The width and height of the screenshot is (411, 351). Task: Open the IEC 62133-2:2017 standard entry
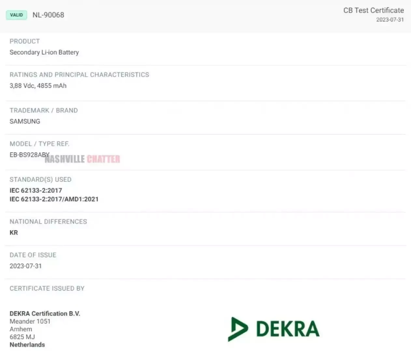click(x=36, y=190)
